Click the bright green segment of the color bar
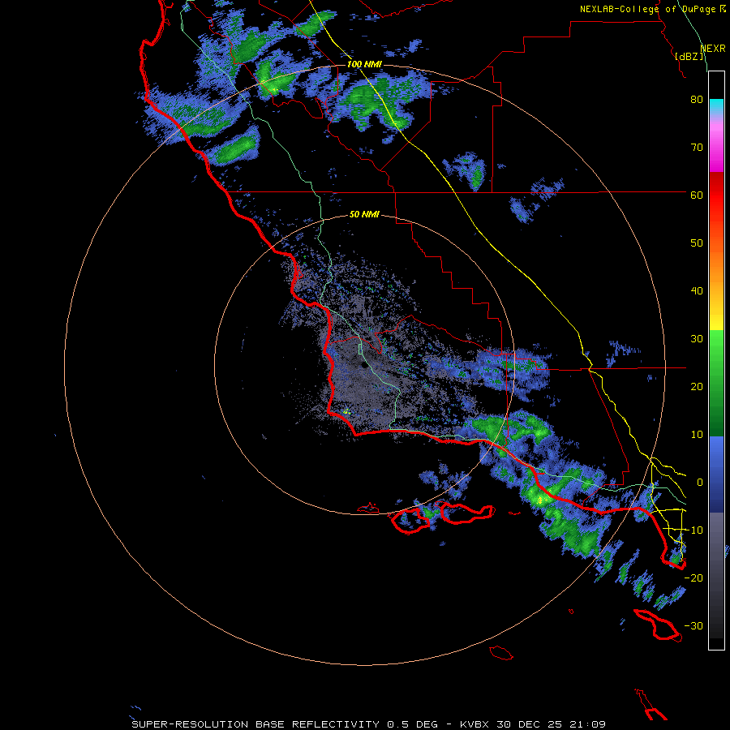 coord(716,345)
